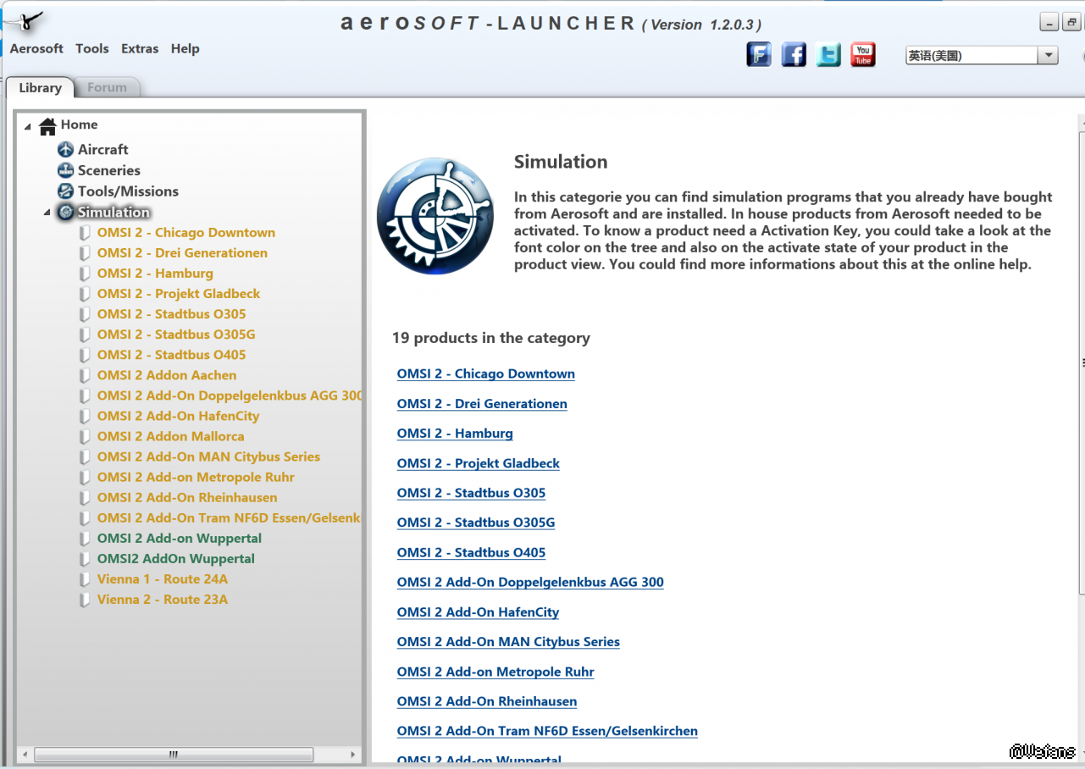Image resolution: width=1085 pixels, height=769 pixels.
Task: Collapse the Home tree node
Action: (28, 127)
